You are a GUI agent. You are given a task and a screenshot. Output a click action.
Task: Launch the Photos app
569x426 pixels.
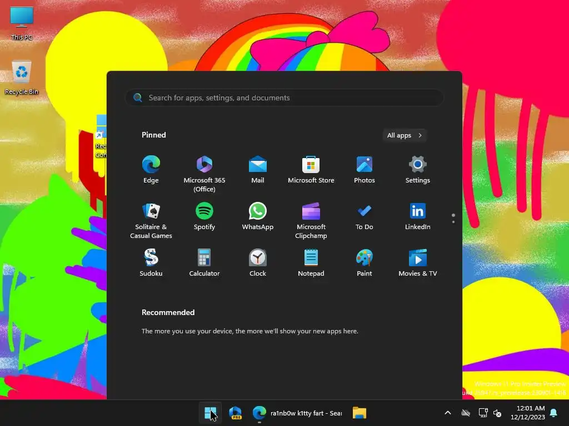click(x=365, y=170)
